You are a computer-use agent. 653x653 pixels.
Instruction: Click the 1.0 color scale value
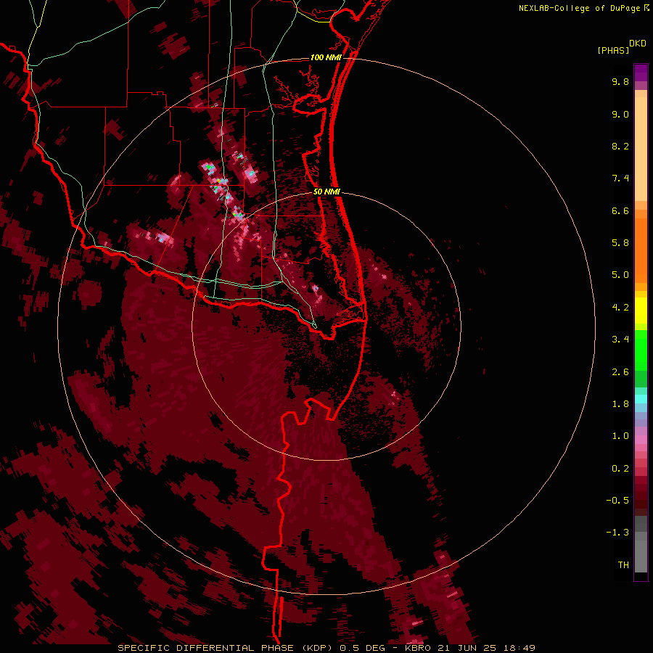click(620, 436)
